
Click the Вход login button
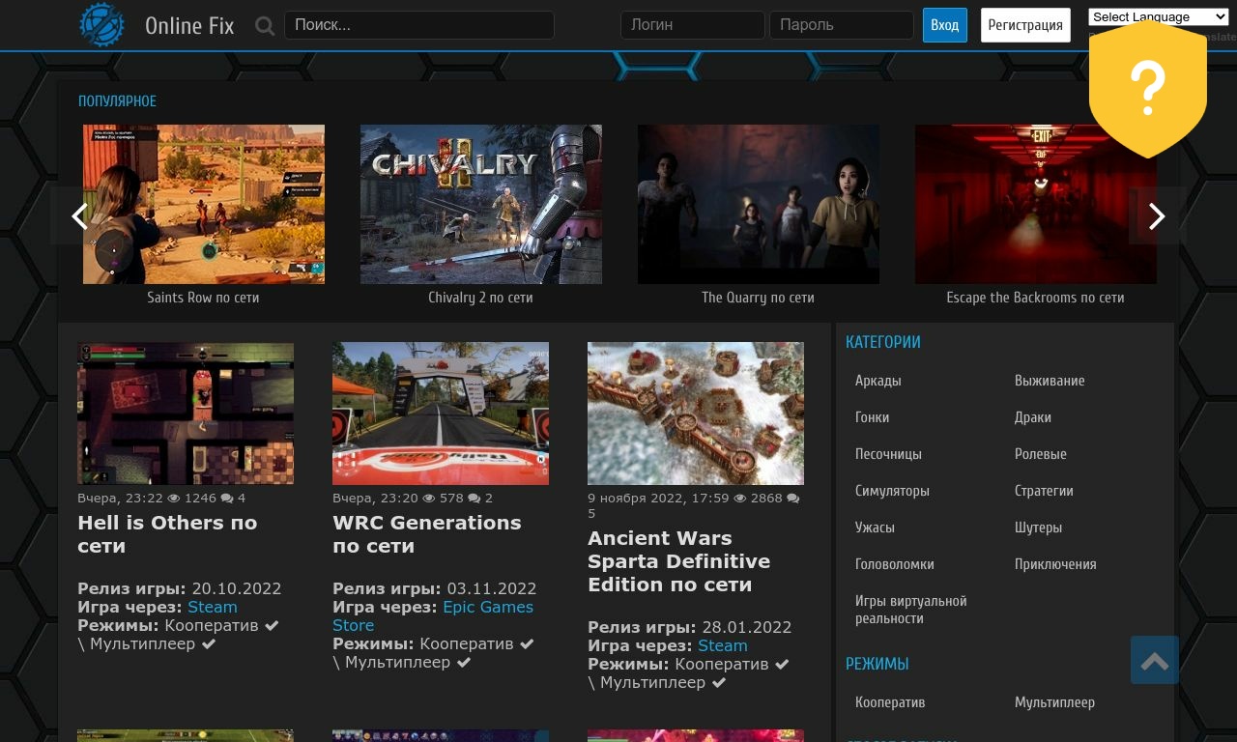(945, 25)
